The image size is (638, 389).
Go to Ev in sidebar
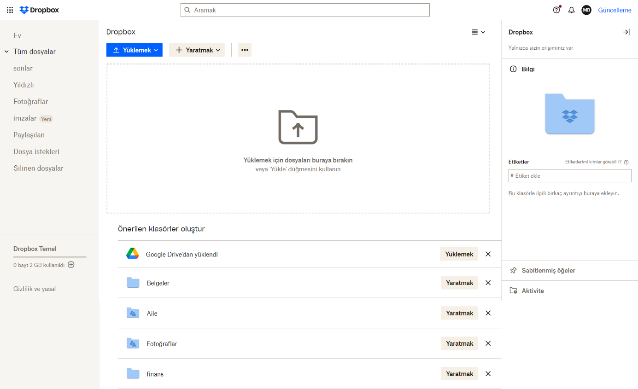(x=17, y=35)
